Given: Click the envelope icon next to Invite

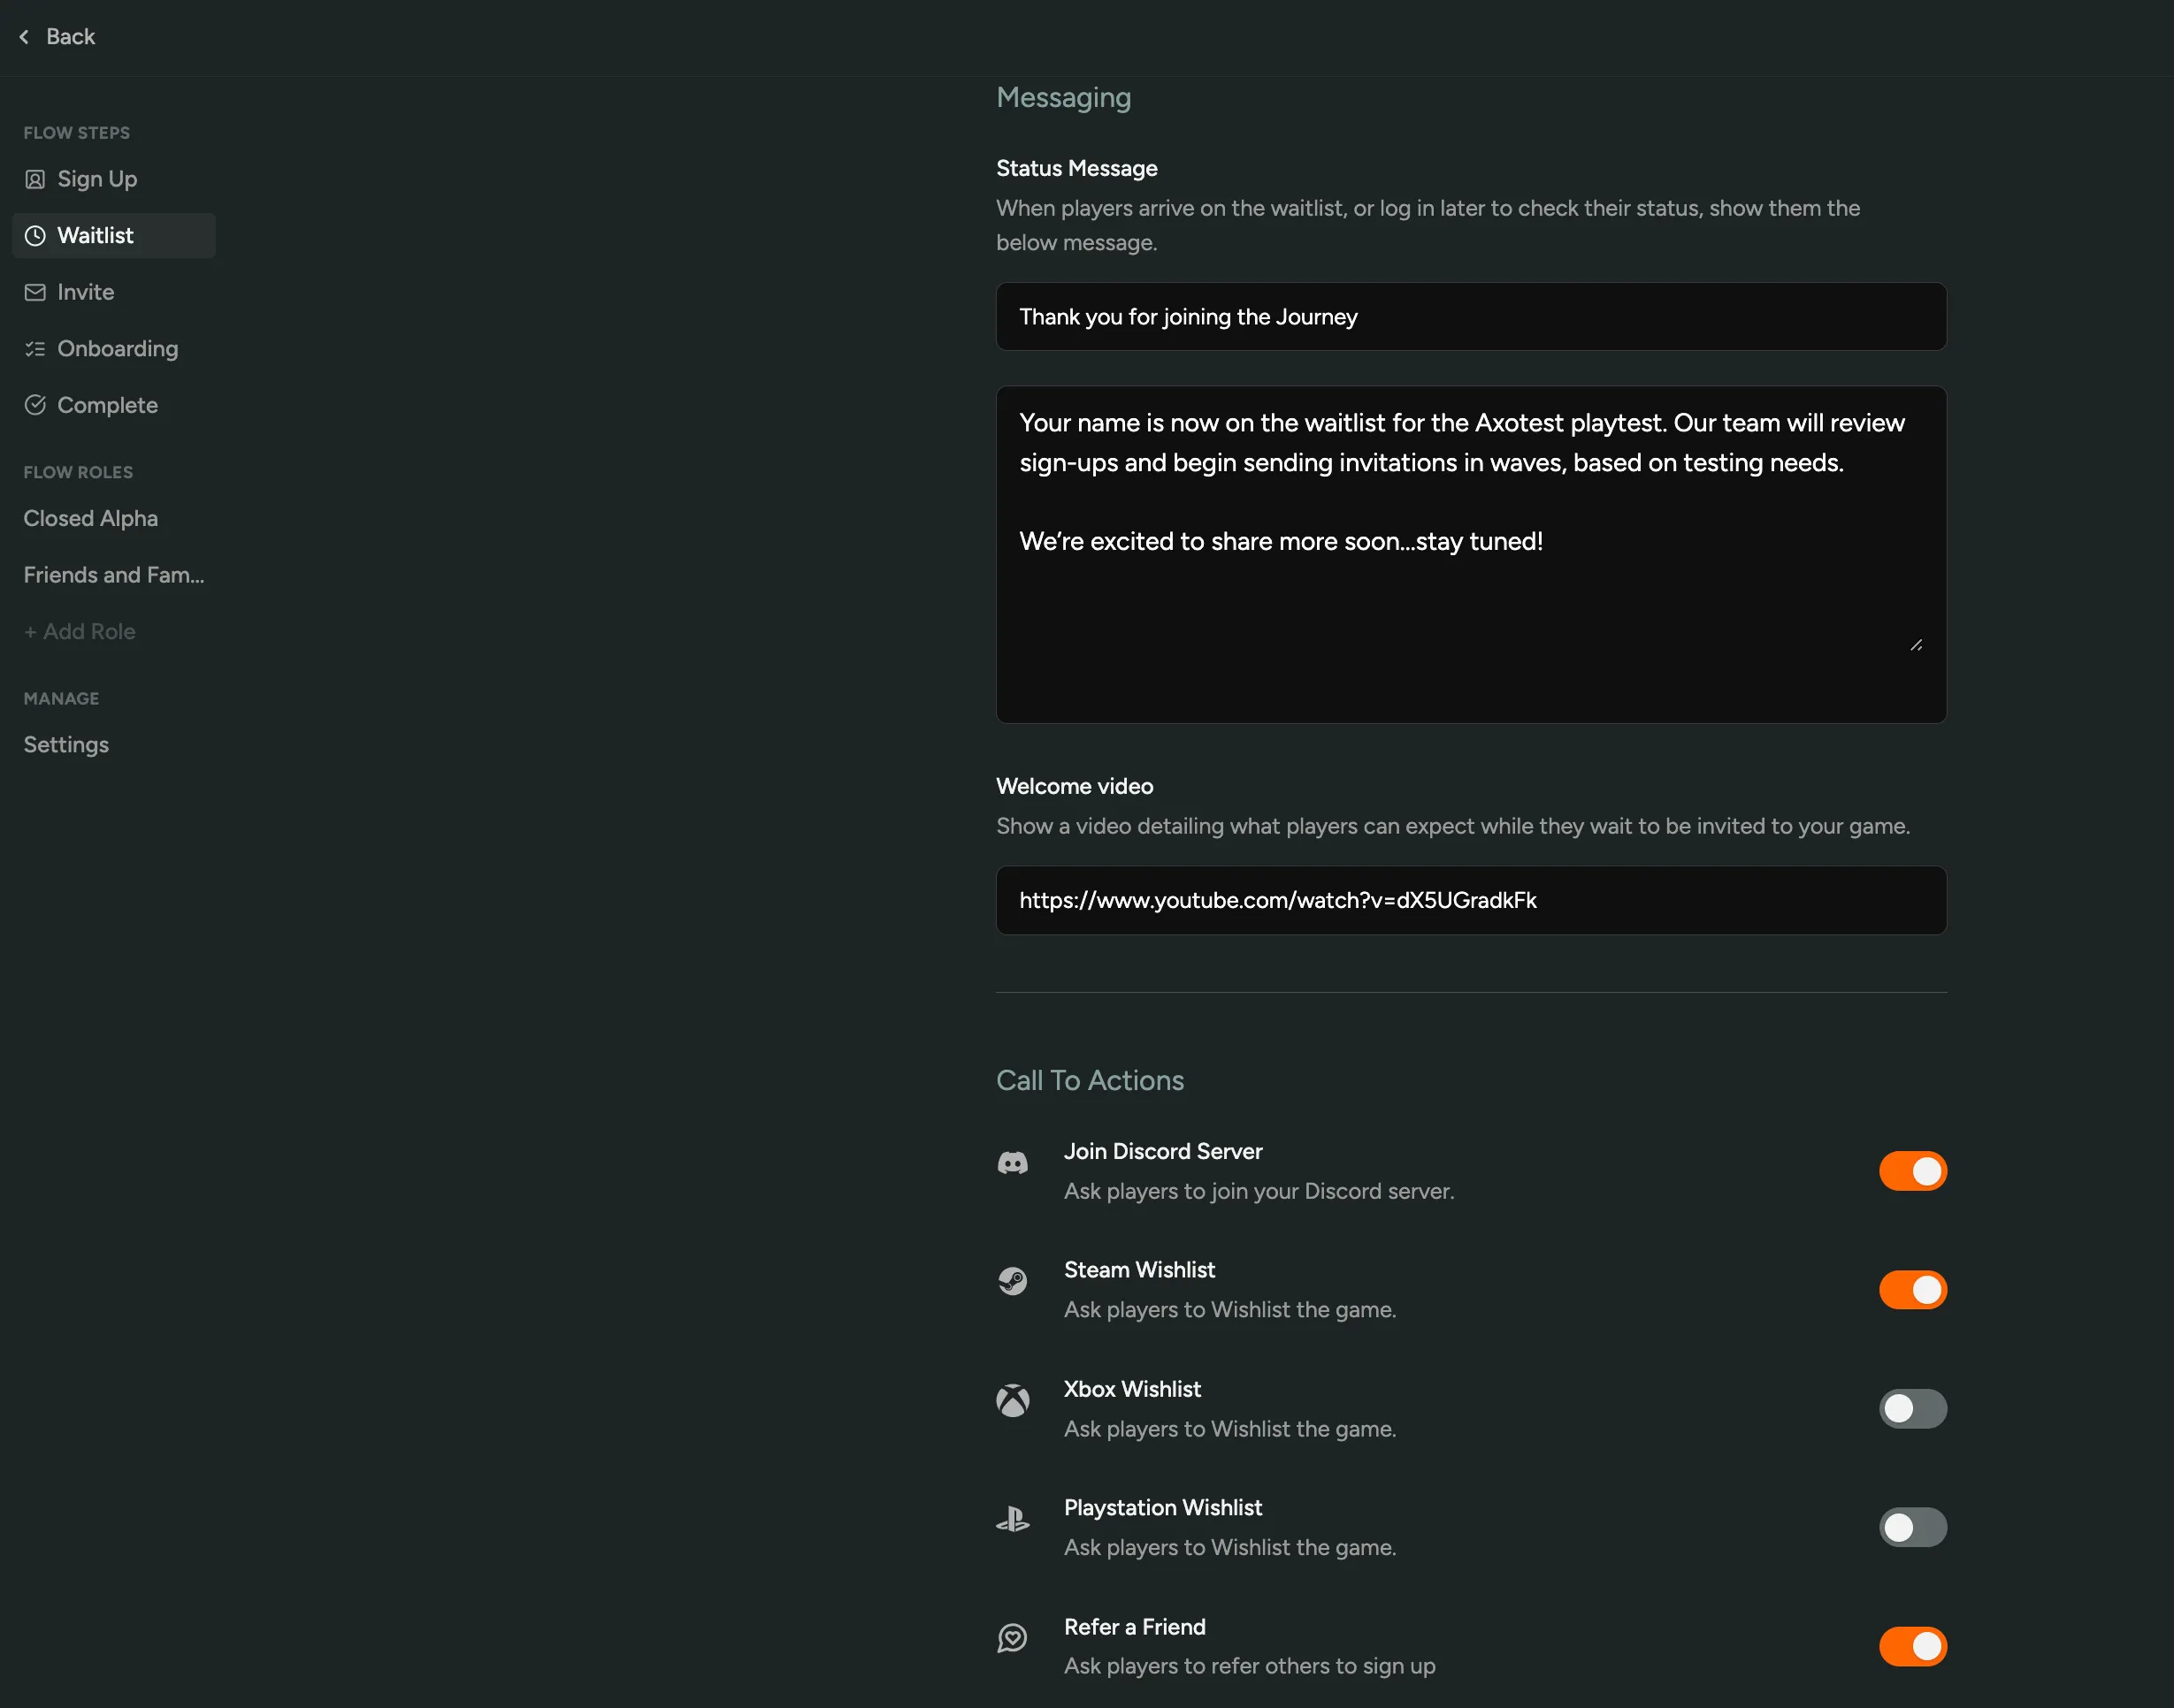Looking at the screenshot, I should tap(35, 291).
